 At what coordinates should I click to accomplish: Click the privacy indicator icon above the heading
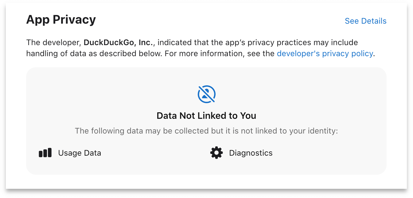(206, 94)
